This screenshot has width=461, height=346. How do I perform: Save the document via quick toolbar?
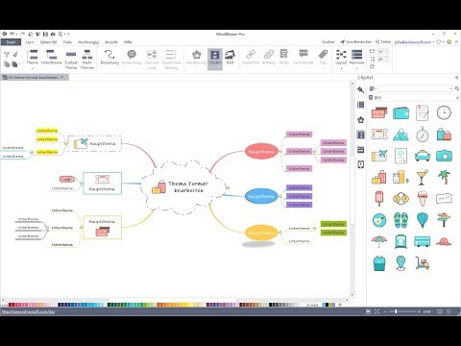pyautogui.click(x=45, y=34)
